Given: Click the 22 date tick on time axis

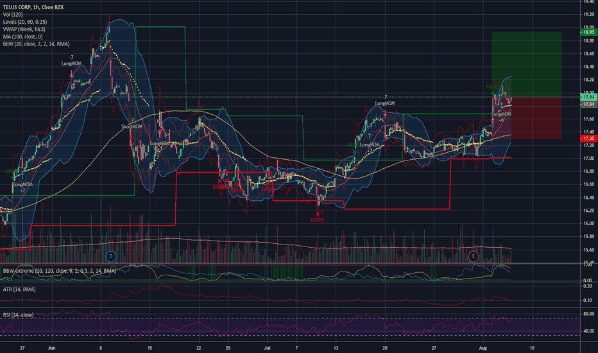Looking at the screenshot, I should (199, 348).
